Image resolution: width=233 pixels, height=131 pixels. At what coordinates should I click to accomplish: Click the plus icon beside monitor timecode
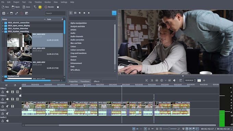click(x=204, y=80)
